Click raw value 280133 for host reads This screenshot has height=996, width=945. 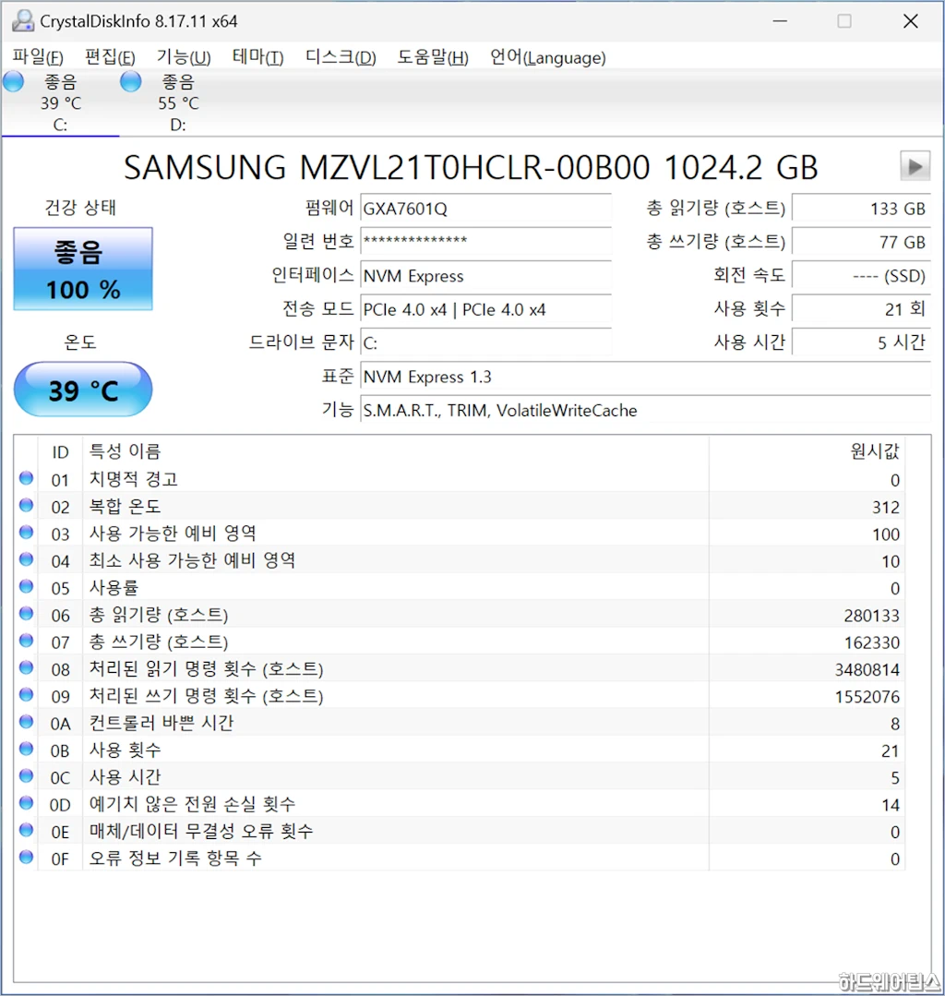[x=871, y=616]
